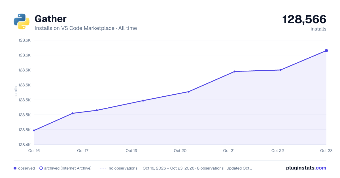The width and height of the screenshot is (340, 178).
Task: Click the Oct 17 axis label
Action: [83, 151]
